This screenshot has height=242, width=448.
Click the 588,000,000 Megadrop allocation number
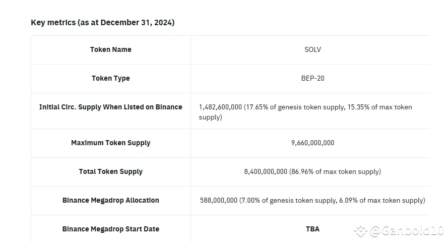tap(219, 200)
